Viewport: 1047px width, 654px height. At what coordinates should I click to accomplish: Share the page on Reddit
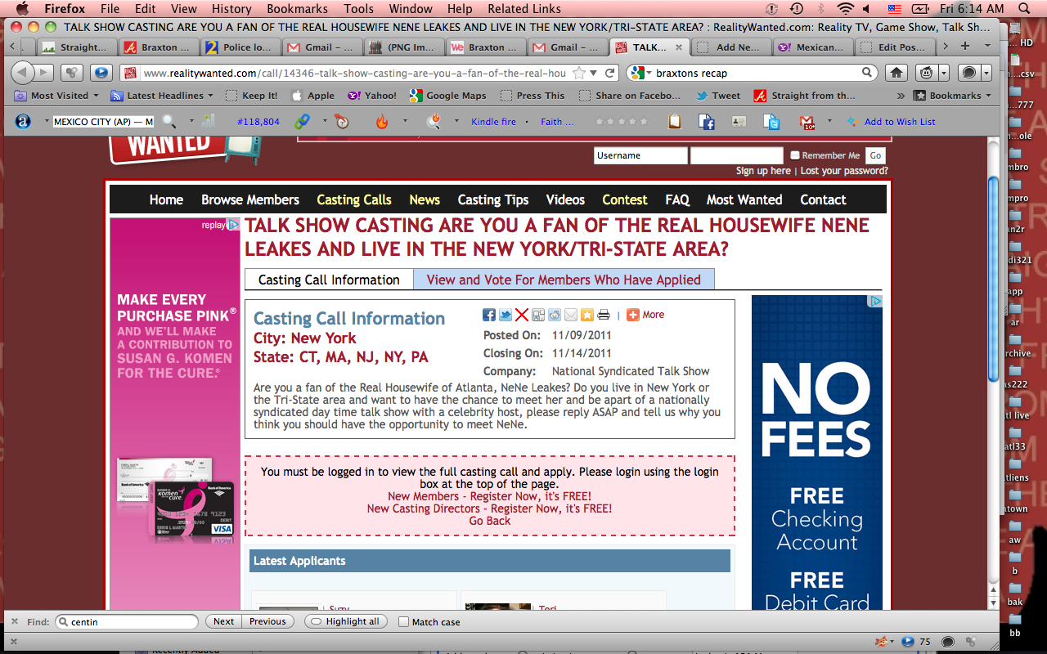coord(555,315)
